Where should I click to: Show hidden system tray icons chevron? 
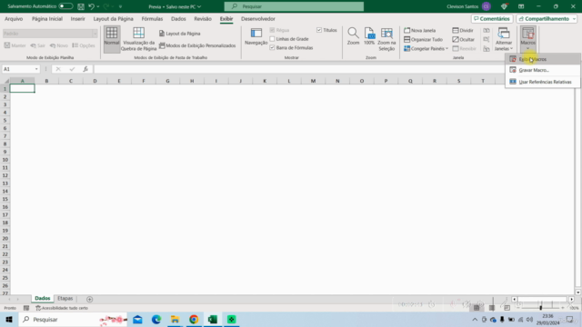click(x=475, y=320)
